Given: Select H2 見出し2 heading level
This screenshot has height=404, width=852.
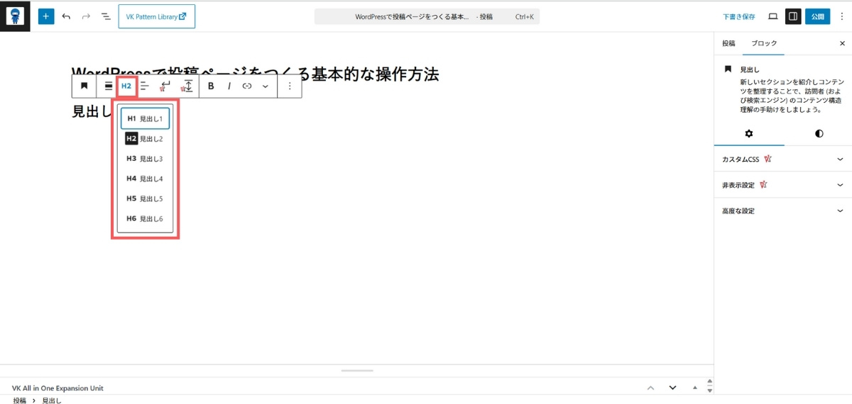Looking at the screenshot, I should tap(145, 139).
